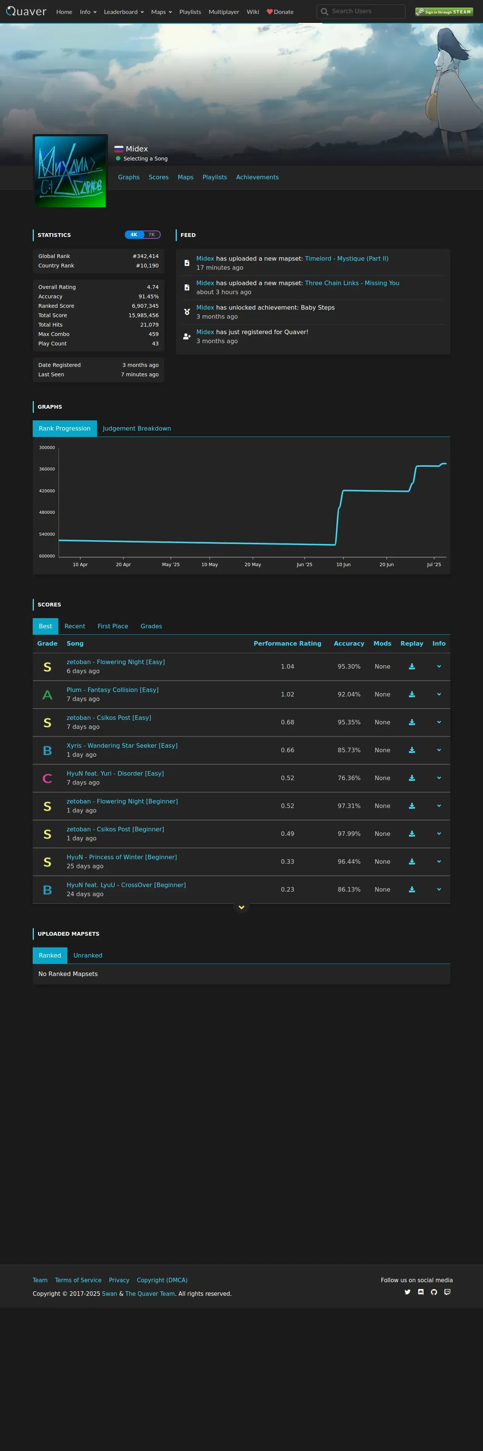Jump to the Graphs profile section
Image resolution: width=483 pixels, height=1451 pixels.
129,177
